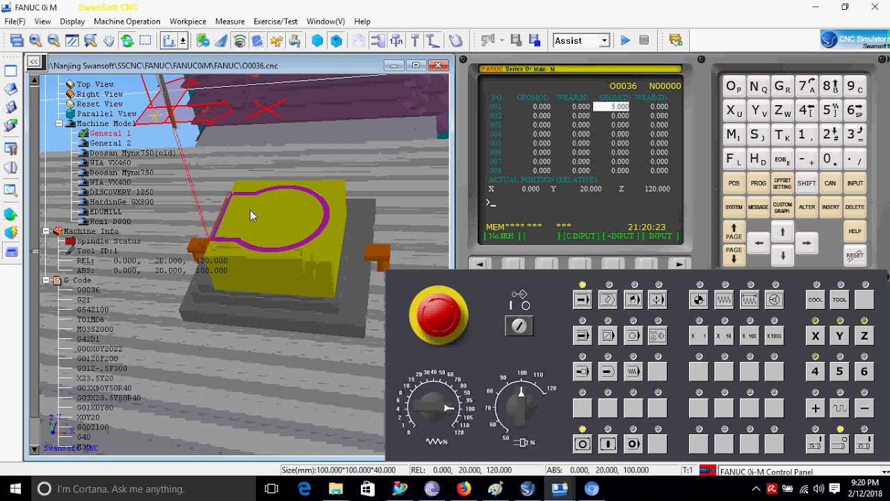Click the spindle counter-clockwise rotation button

pyautogui.click(x=864, y=444)
